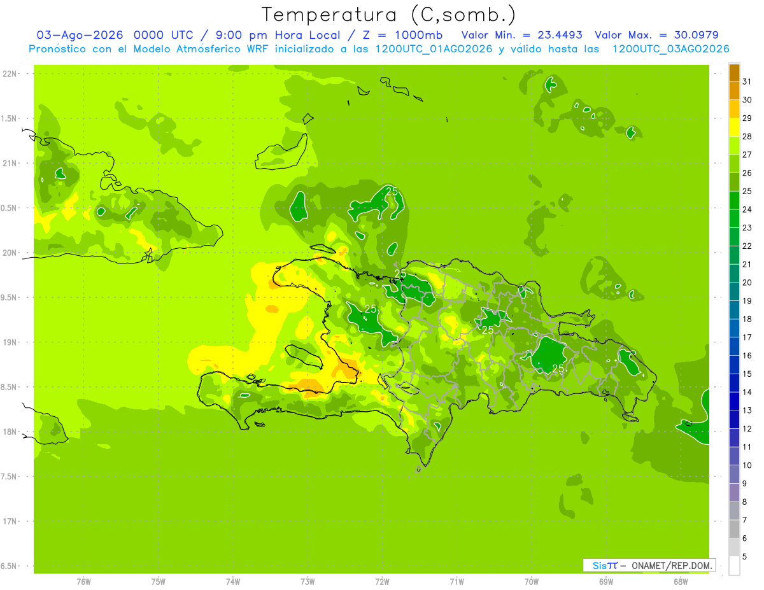Viewport: 764px width, 590px height.
Task: Click the legend value '20'
Action: [747, 283]
